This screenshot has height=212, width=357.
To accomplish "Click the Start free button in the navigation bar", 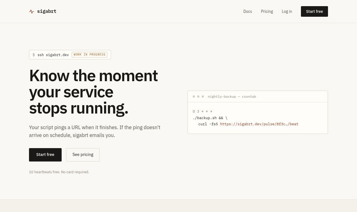I will pyautogui.click(x=314, y=11).
